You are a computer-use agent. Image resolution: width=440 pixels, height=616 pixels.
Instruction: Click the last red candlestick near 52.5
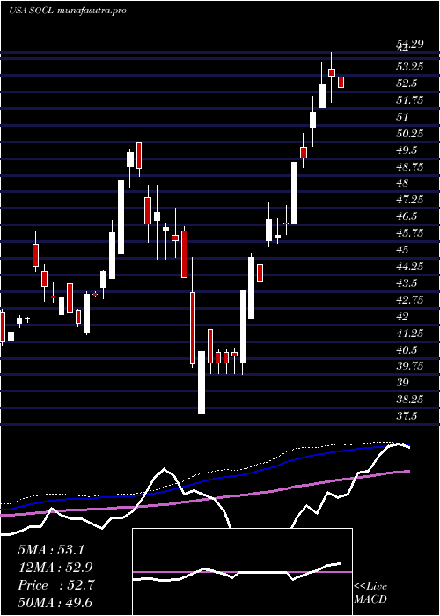341,82
